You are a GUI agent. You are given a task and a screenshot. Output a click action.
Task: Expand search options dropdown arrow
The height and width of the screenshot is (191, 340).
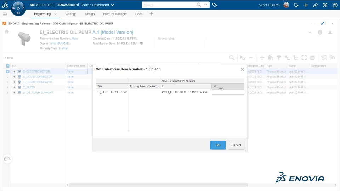click(x=205, y=5)
